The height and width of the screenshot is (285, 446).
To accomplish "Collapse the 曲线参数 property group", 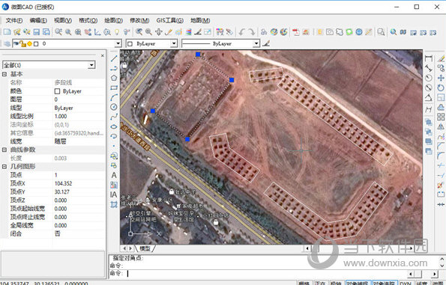I will 4,150.
